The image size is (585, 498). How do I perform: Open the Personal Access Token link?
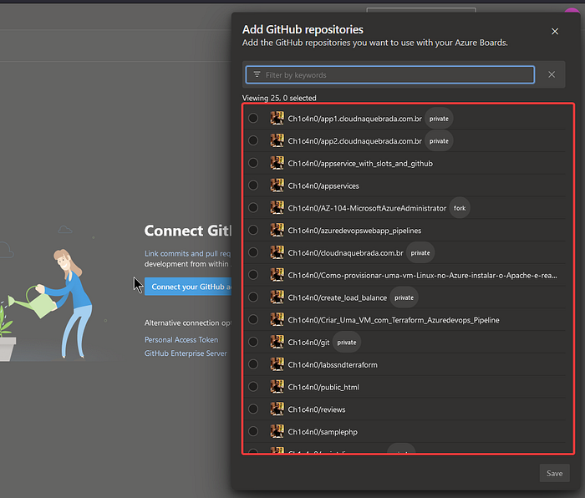pos(181,339)
